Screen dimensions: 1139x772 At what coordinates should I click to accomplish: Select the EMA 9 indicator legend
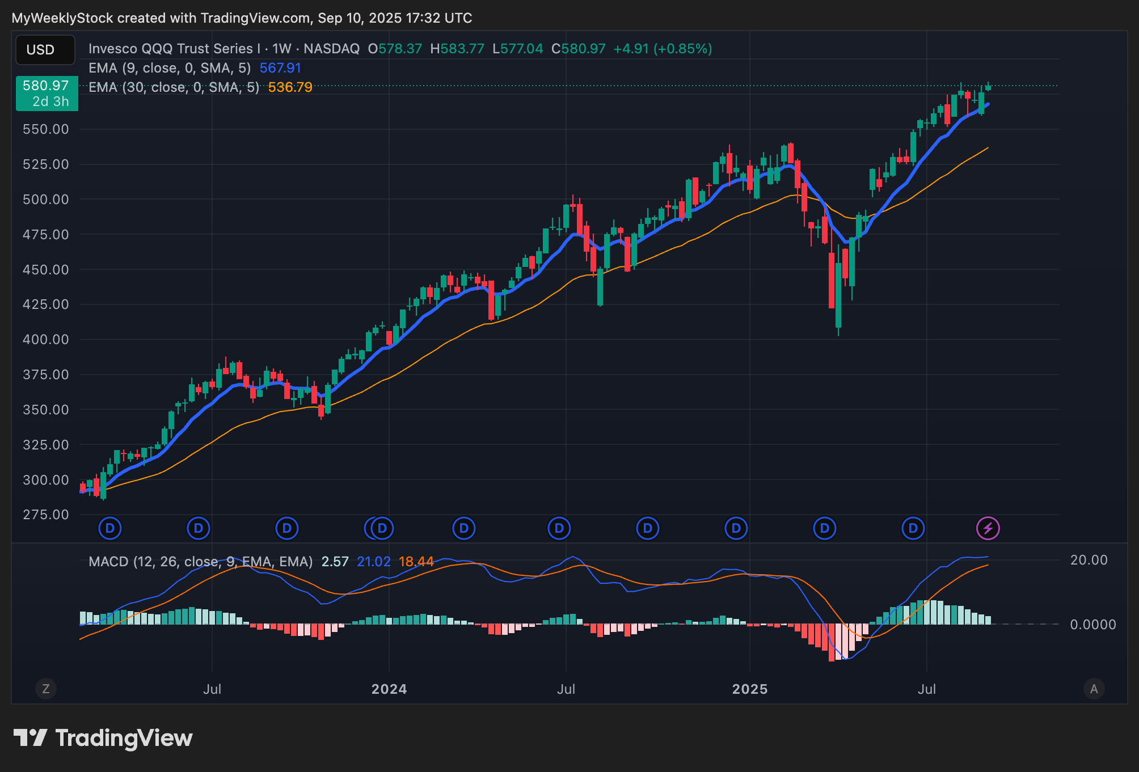tap(169, 68)
